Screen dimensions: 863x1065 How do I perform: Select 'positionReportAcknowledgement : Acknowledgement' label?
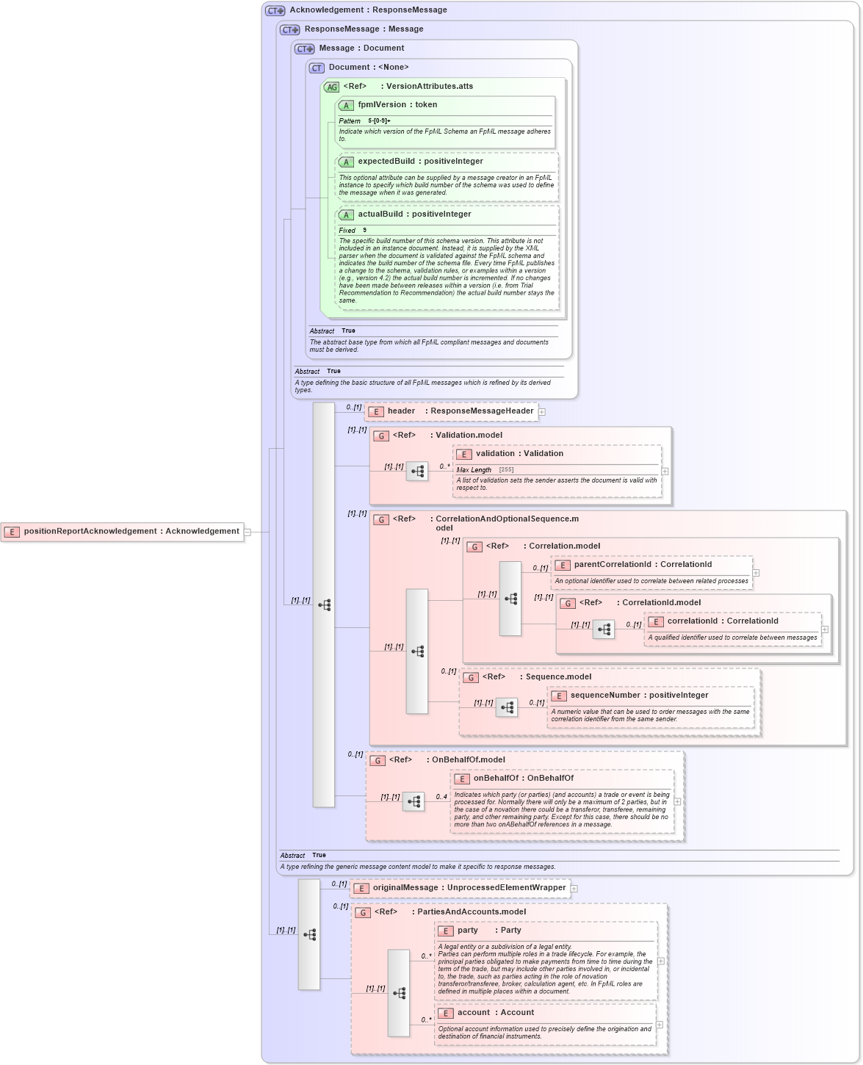131,532
